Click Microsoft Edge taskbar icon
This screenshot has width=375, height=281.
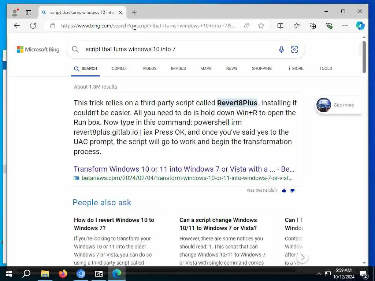pos(117,274)
